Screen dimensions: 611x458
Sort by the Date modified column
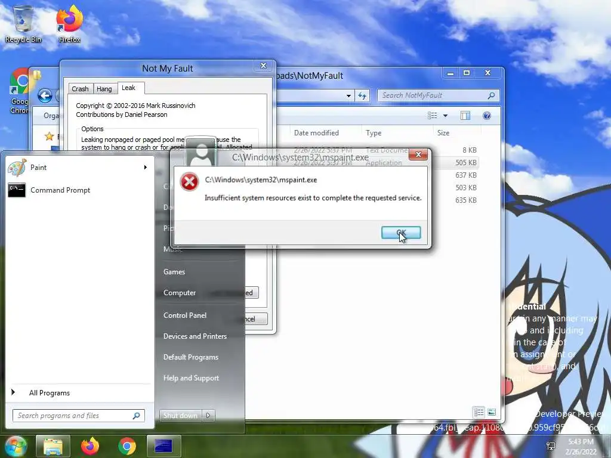[316, 133]
